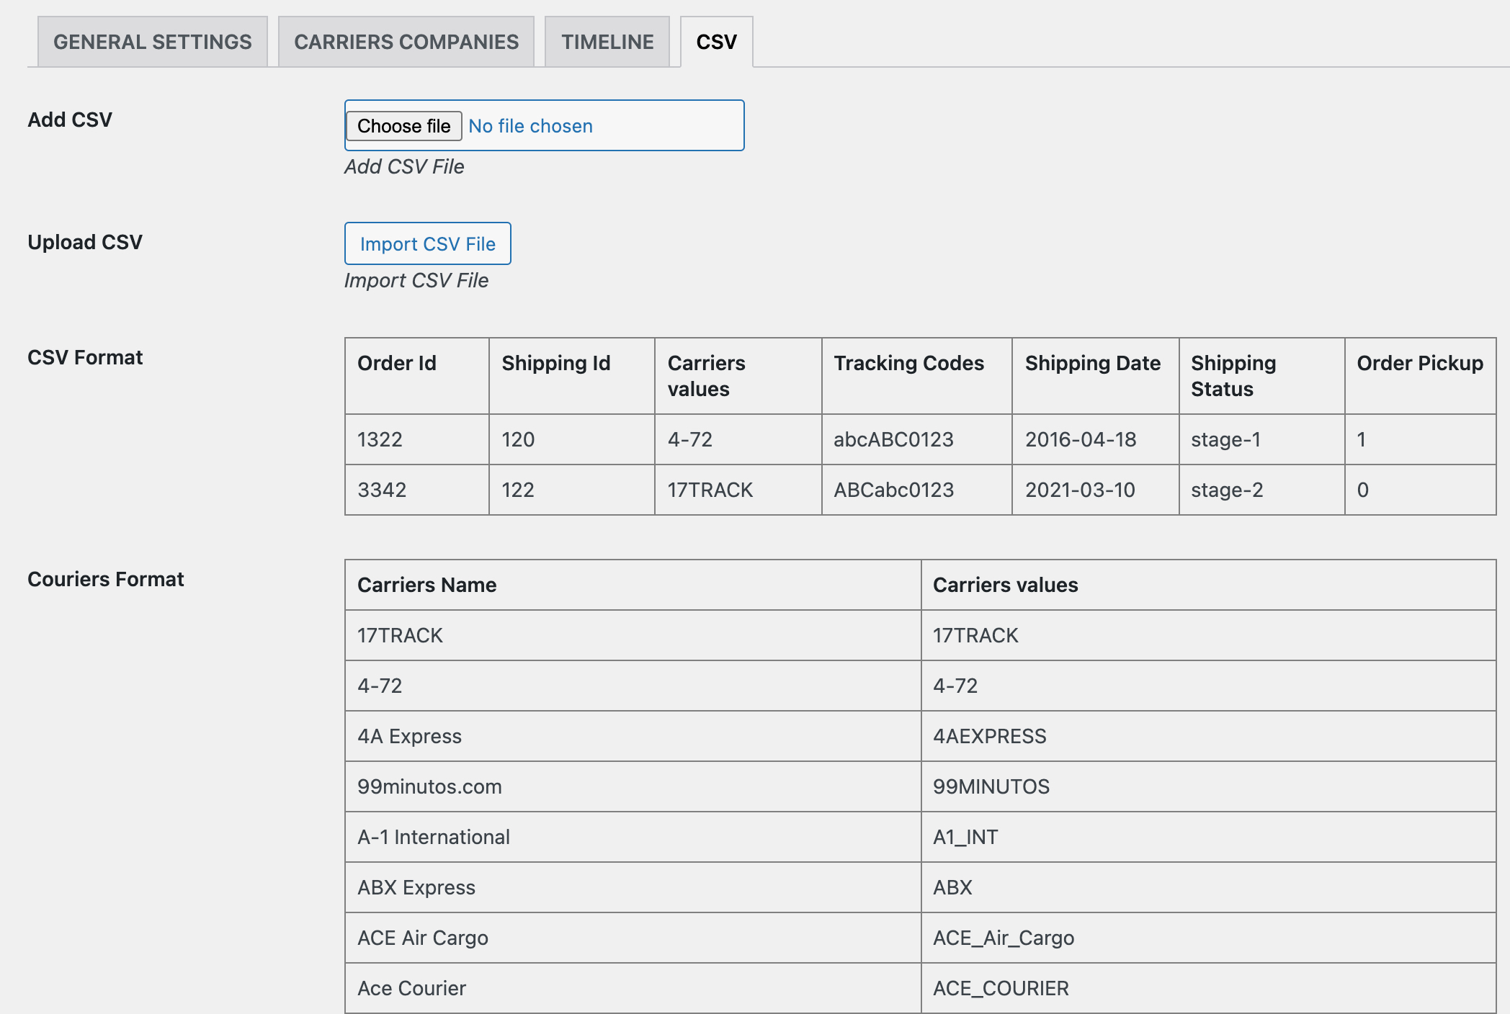Viewport: 1510px width, 1014px height.
Task: Click the Shipping Date column header
Action: click(x=1093, y=364)
